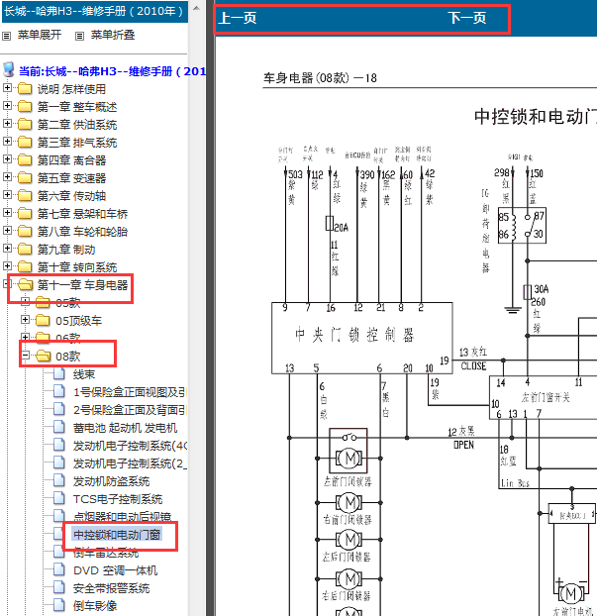Viewport: 597px width, 616px height.
Task: Expand the 说明 怎样使用 node
Action: [7, 87]
